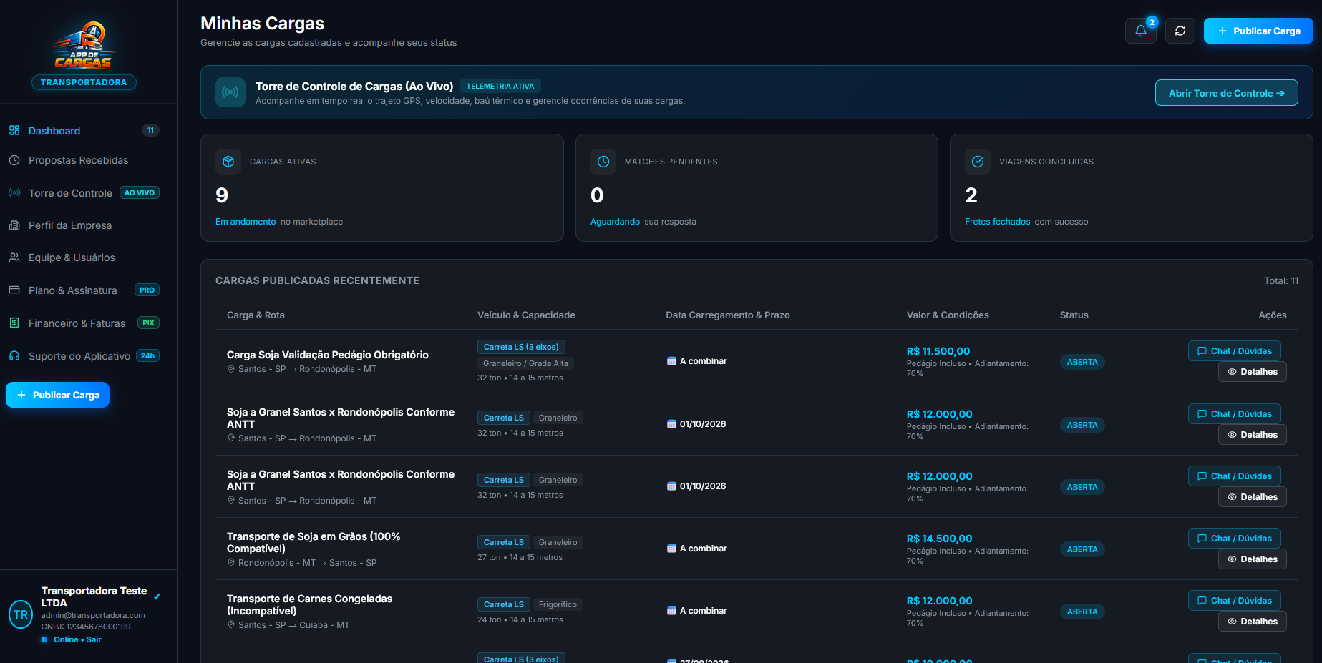Click the Propostas Recebidas clock icon

click(x=14, y=160)
